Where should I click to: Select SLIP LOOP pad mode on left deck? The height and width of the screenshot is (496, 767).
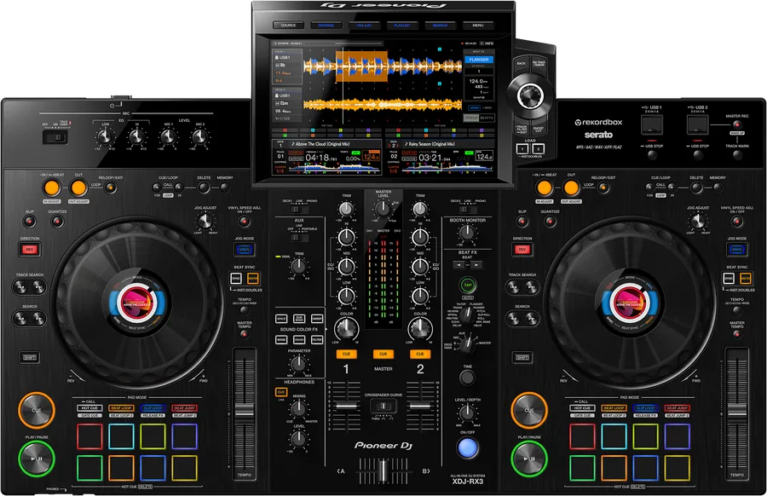[153, 408]
